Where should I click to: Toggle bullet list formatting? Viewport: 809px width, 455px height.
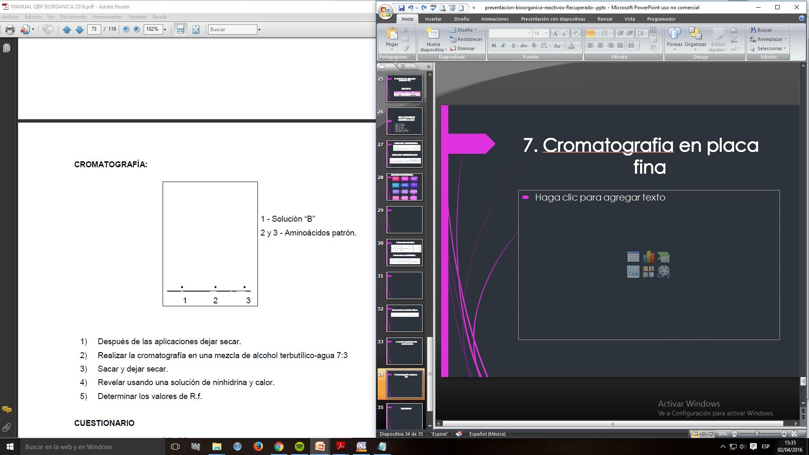590,33
